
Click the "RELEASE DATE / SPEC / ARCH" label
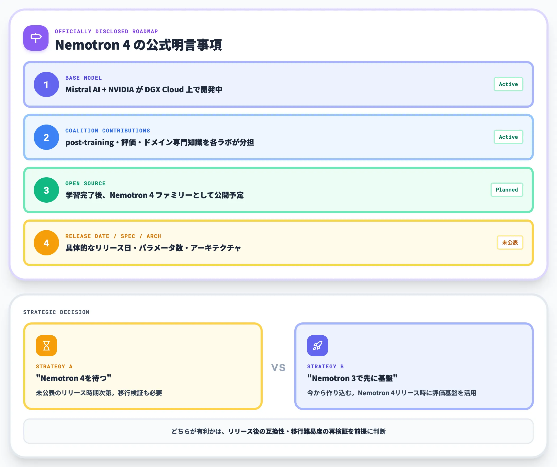[113, 236]
